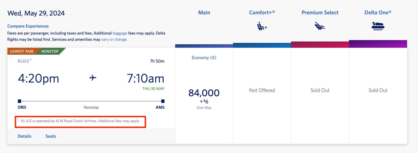Click the KLM Royal Dutch Airlines operator note
418x153 pixels.
80,121
